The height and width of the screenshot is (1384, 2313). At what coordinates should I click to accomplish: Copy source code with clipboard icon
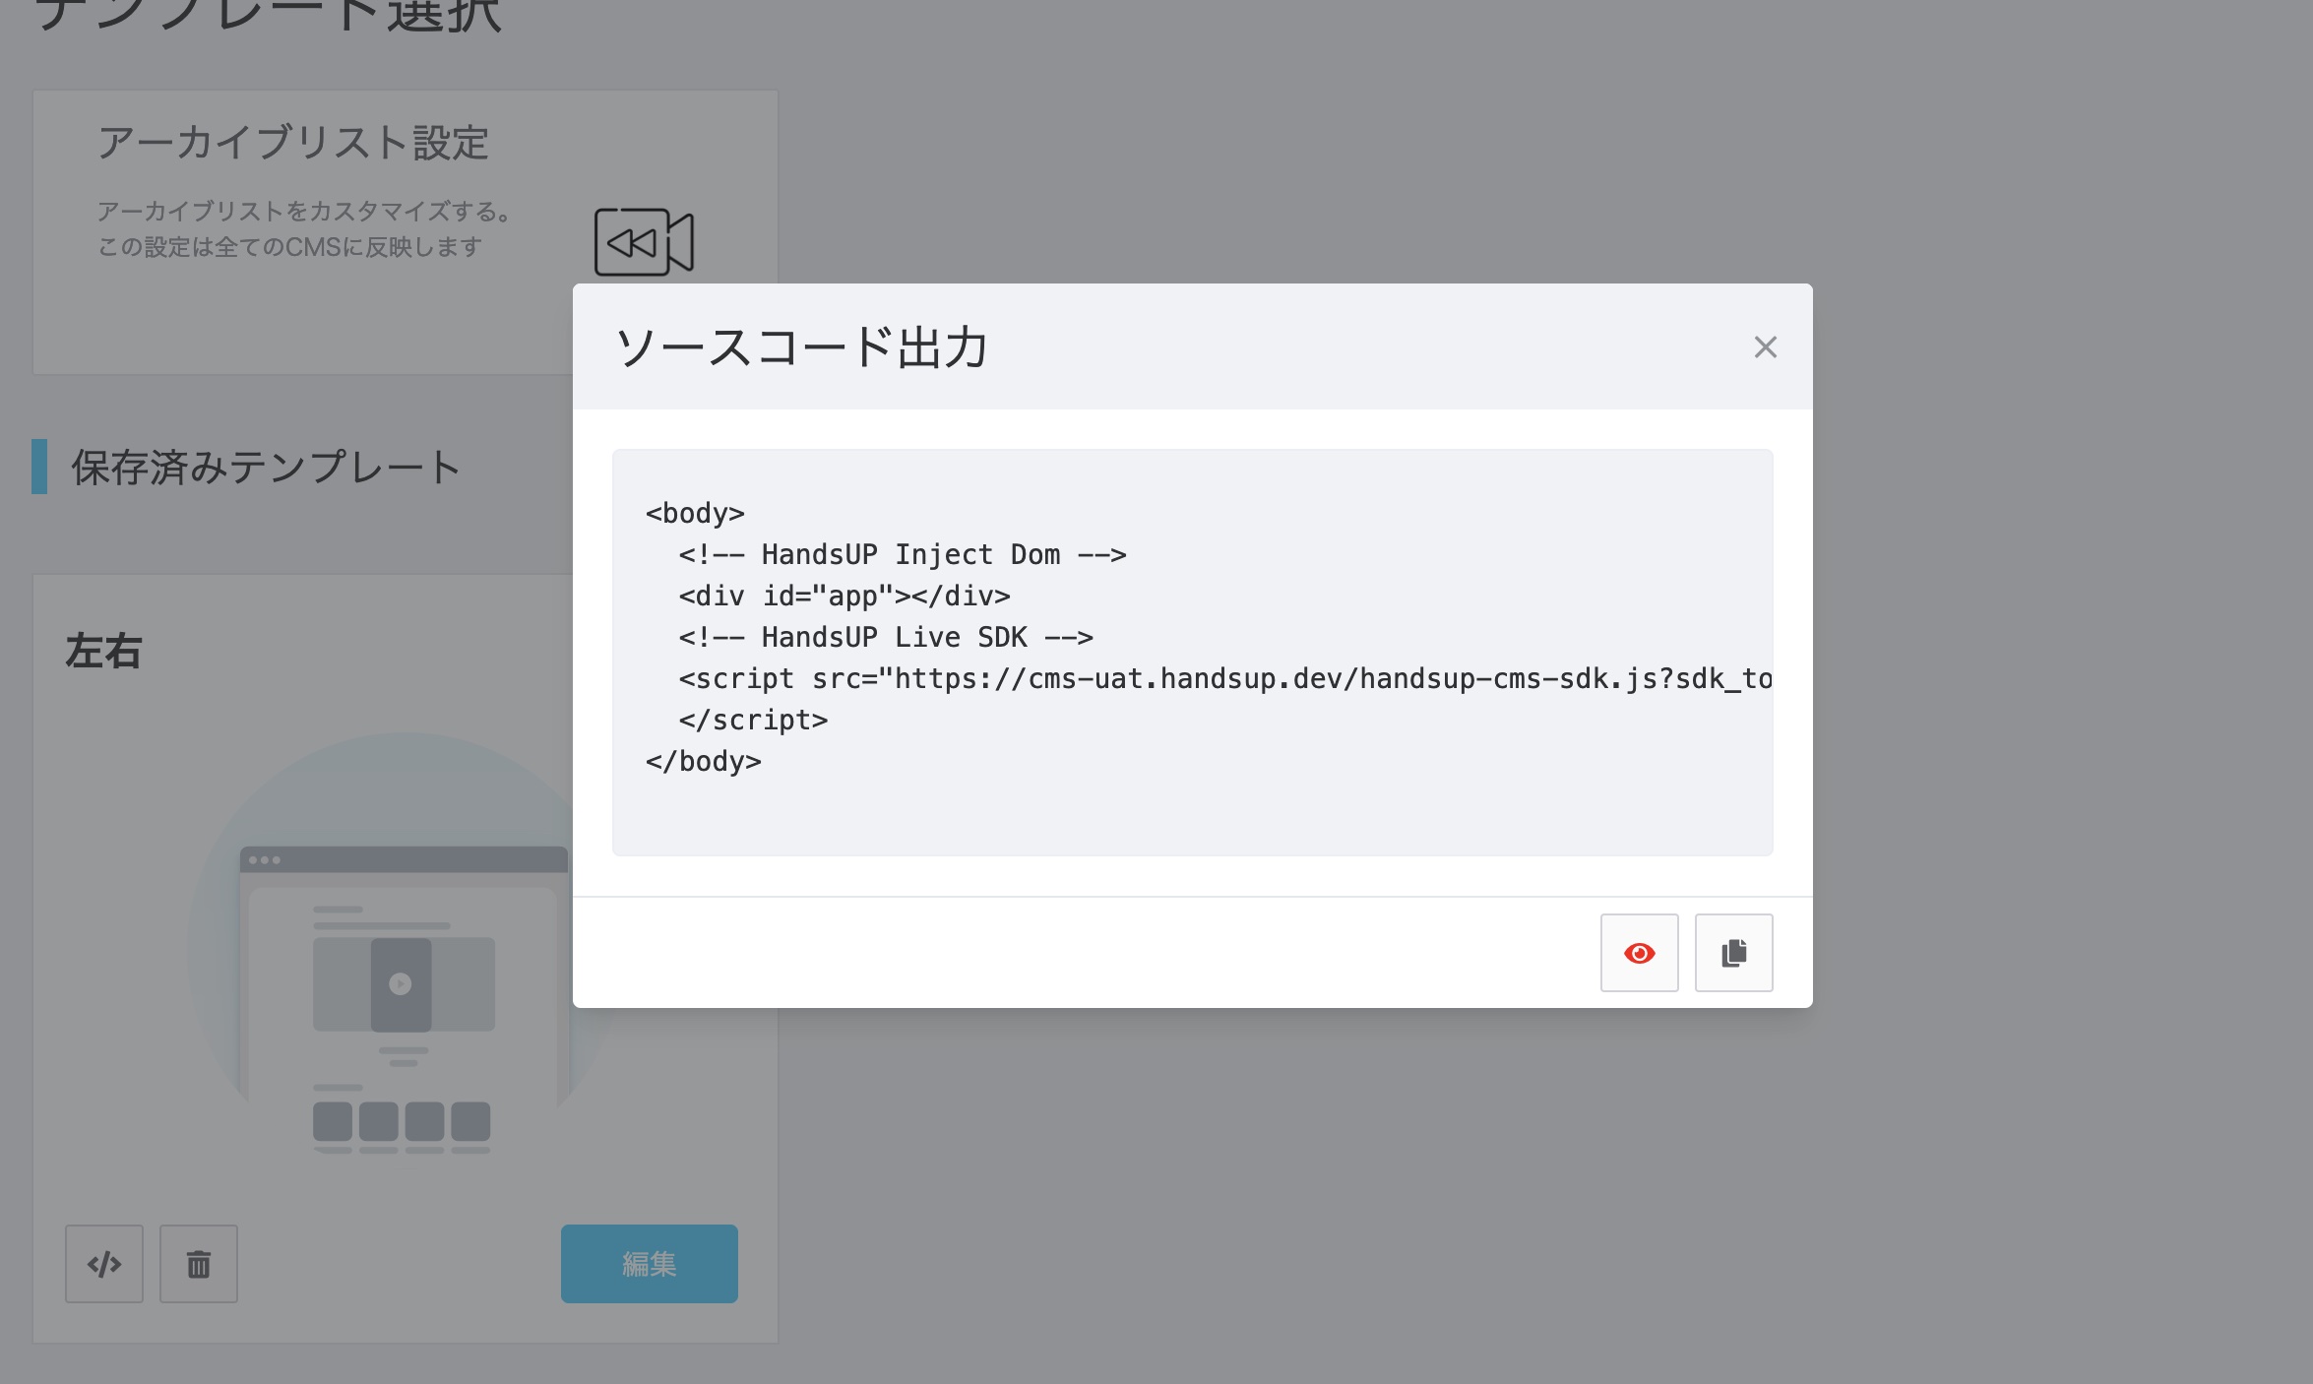1733,953
